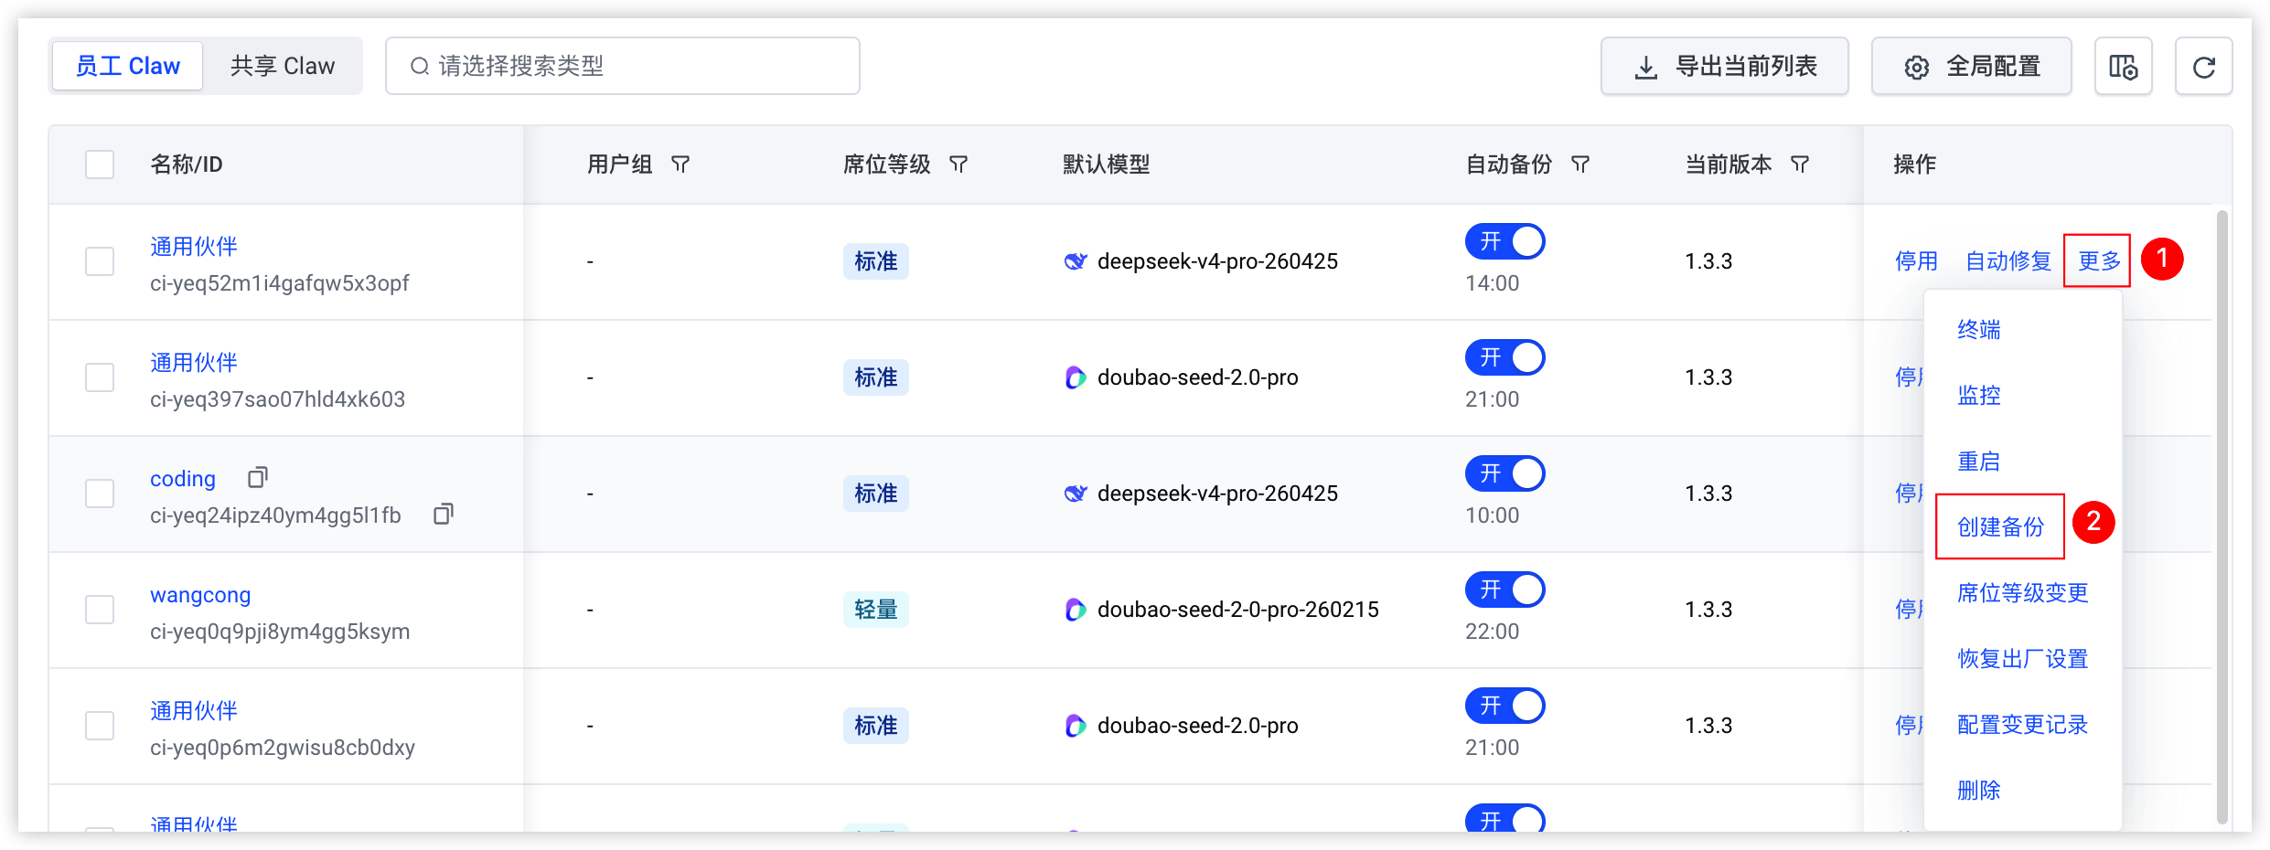This screenshot has height=850, width=2270.
Task: Copy ID ci-yeq24ipz40ym4gg5l1fb with copy icon
Action: (444, 514)
